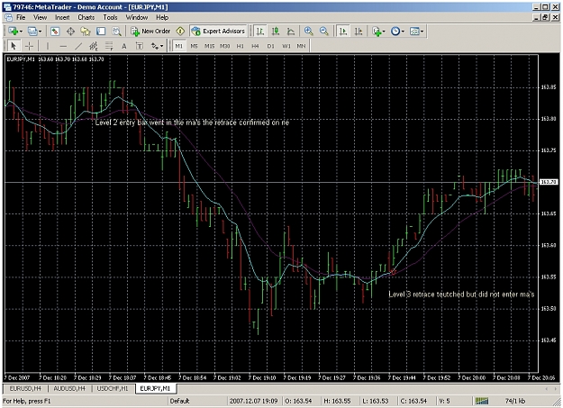Select the equidistant channel tool

tap(94, 46)
